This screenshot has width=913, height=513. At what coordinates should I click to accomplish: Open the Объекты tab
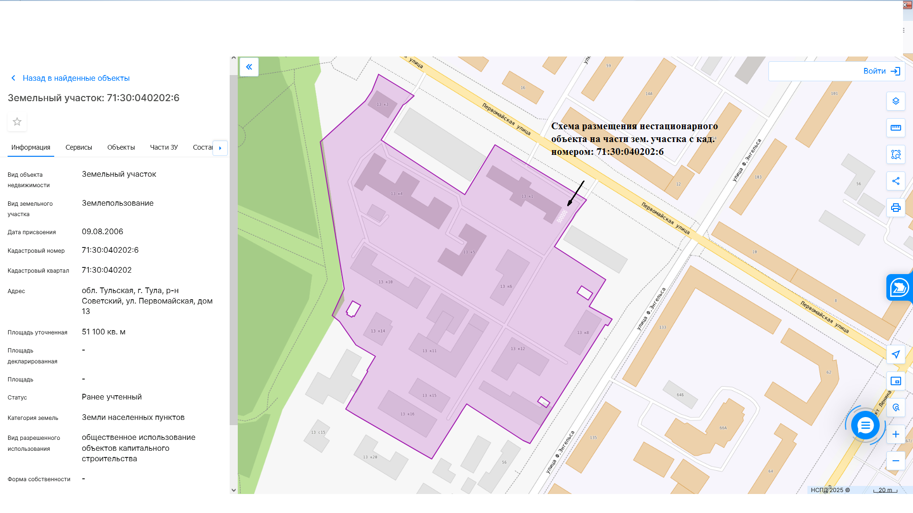pos(121,147)
